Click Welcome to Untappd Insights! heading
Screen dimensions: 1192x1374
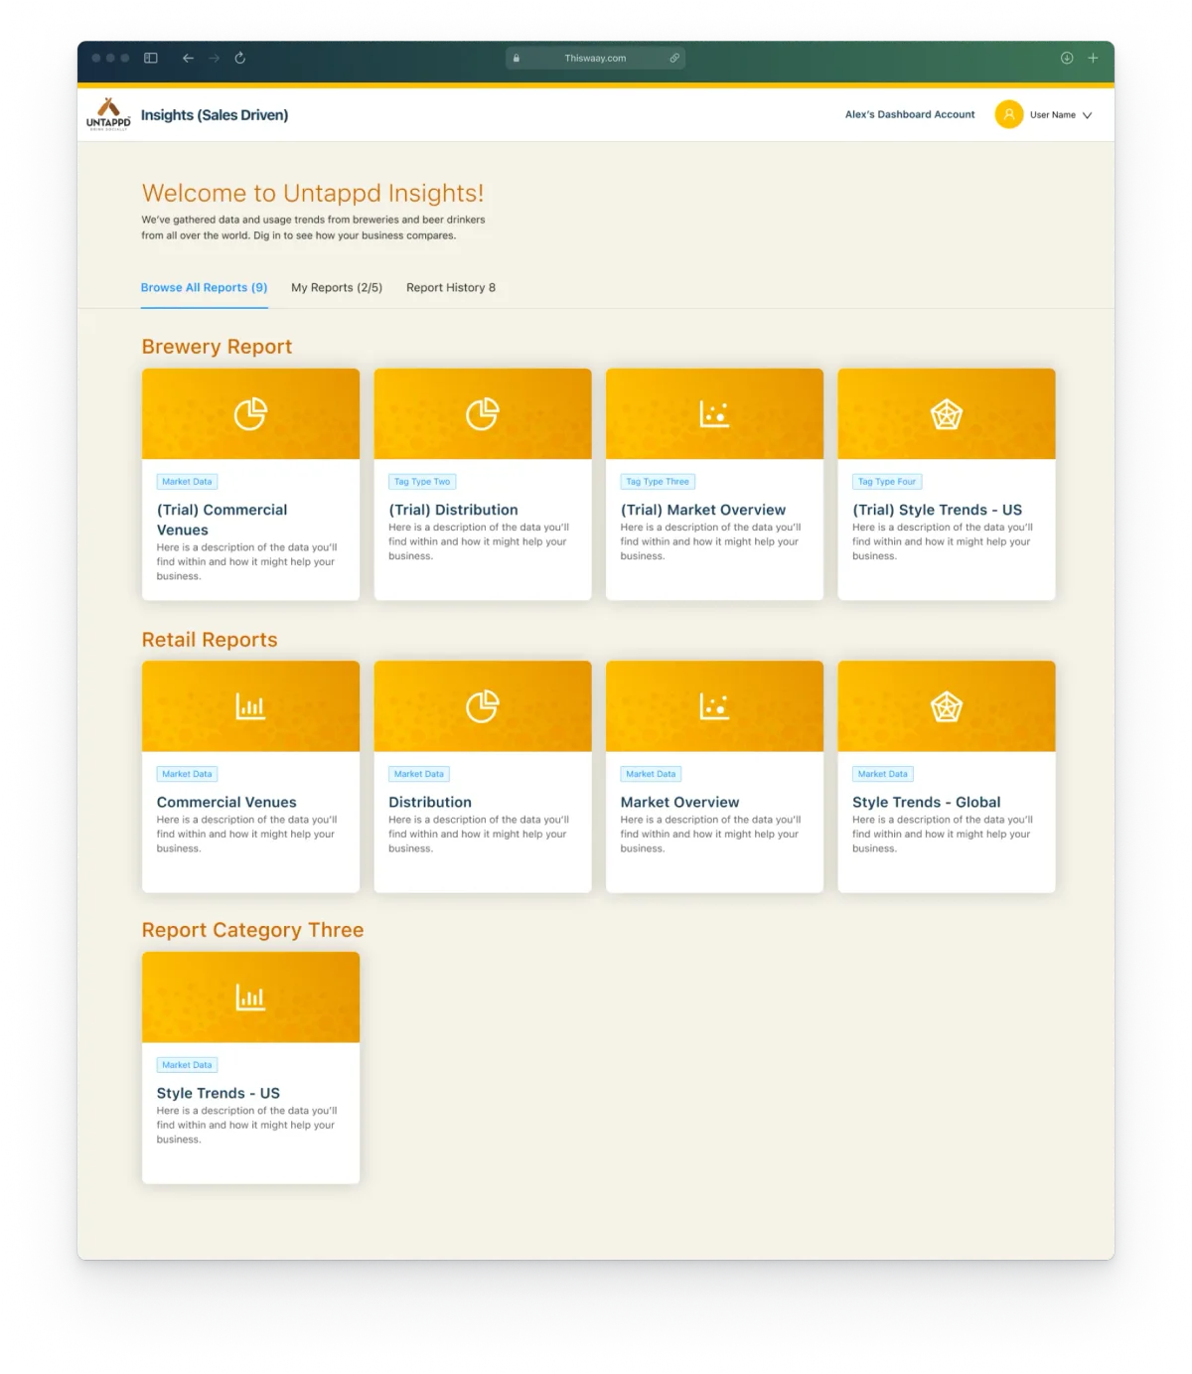pyautogui.click(x=313, y=193)
